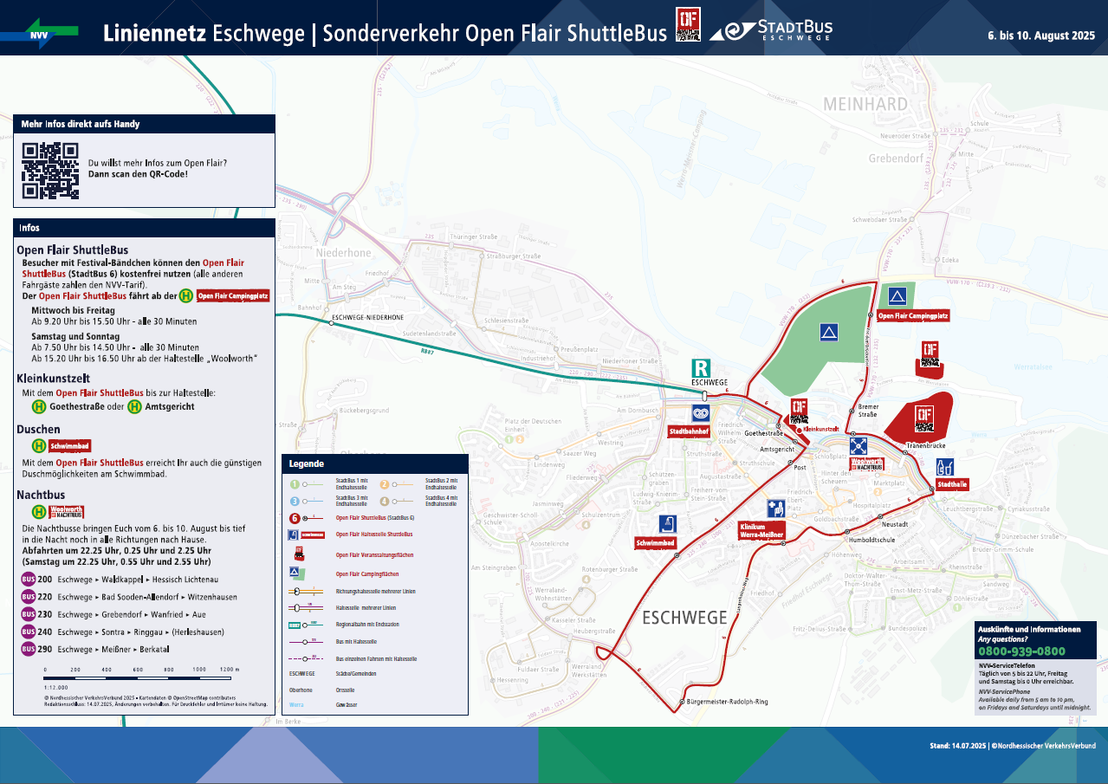
Task: Click the blue icon above the Stadtbahnhof label
Action: (x=701, y=414)
